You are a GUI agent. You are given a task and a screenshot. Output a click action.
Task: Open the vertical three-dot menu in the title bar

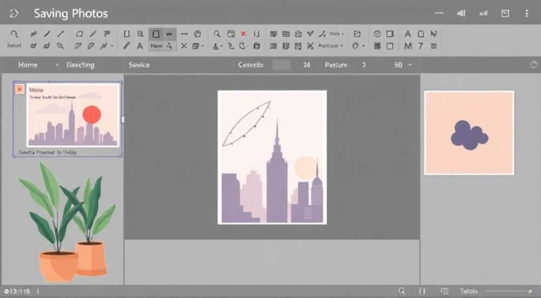(526, 13)
